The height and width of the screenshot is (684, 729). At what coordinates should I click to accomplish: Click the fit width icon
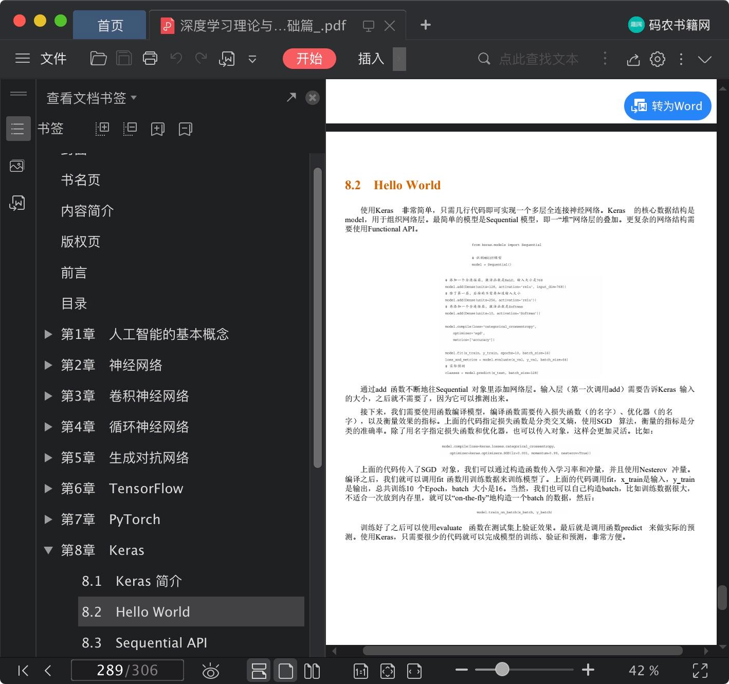[x=414, y=671]
